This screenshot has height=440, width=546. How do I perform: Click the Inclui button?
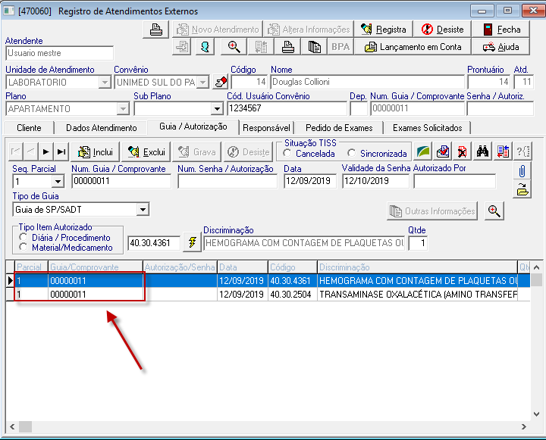click(95, 151)
